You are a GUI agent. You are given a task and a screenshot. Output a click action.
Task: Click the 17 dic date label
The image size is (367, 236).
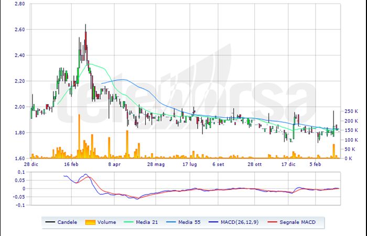pos(288,164)
